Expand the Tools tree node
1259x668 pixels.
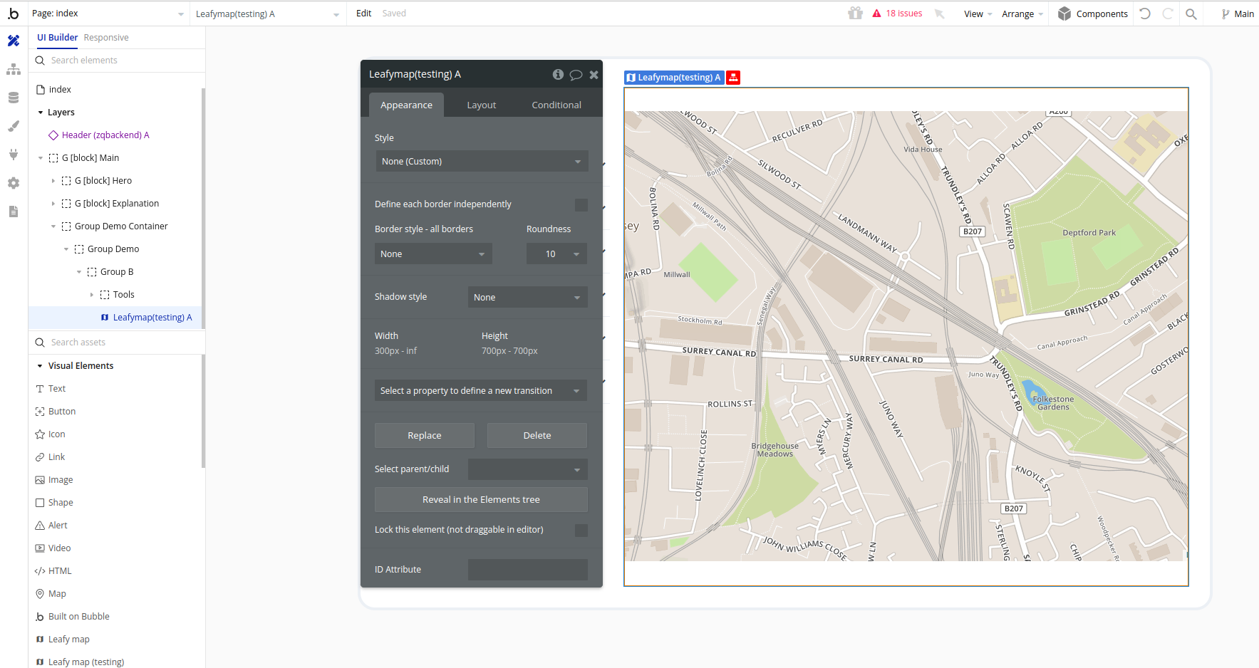92,295
